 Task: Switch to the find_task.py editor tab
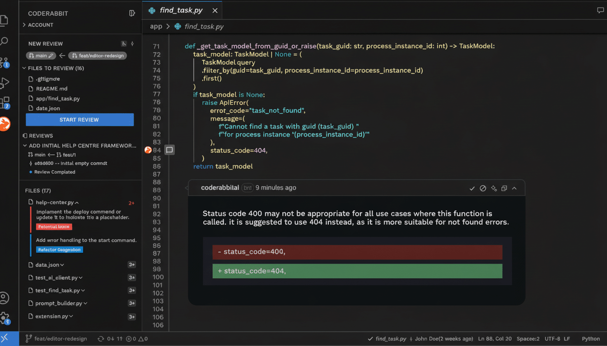(x=180, y=9)
